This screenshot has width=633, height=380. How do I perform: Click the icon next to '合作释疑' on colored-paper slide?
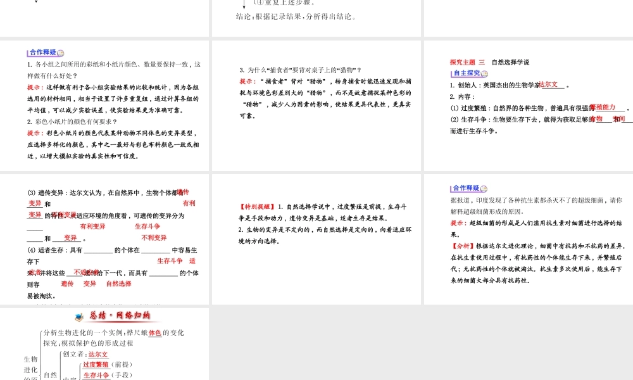click(61, 53)
